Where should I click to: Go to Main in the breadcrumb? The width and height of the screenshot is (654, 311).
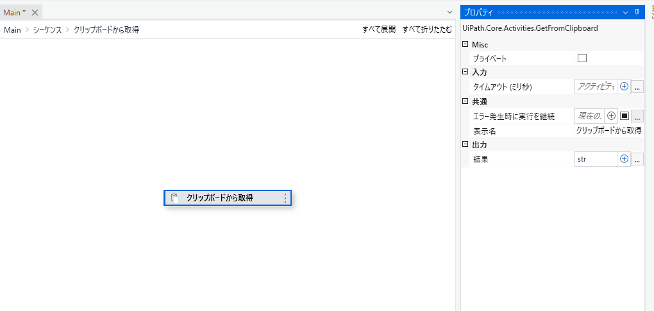pos(12,29)
